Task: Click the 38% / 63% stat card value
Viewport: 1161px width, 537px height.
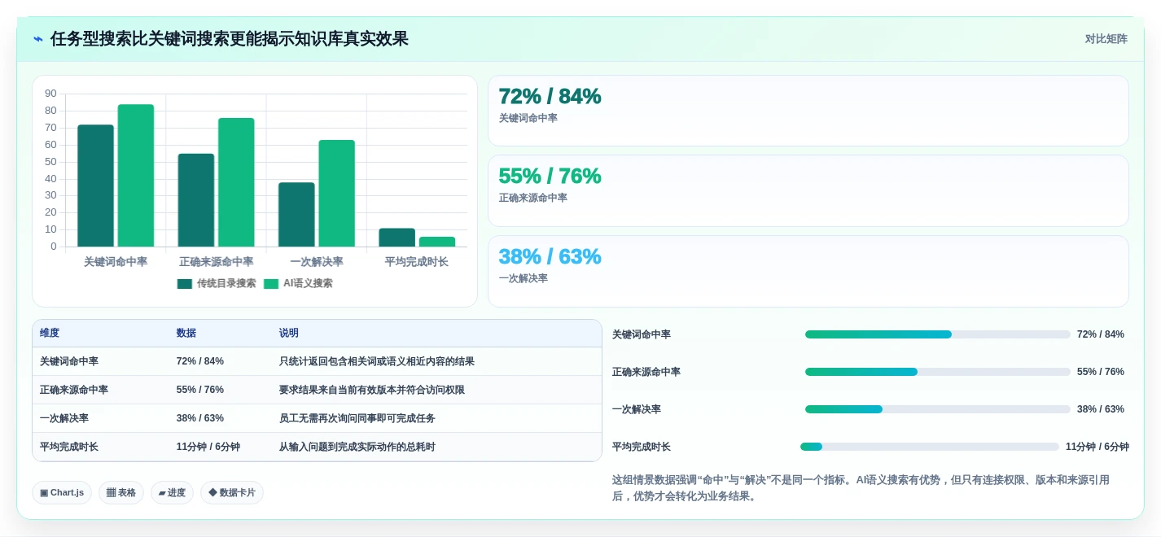Action: click(x=550, y=256)
